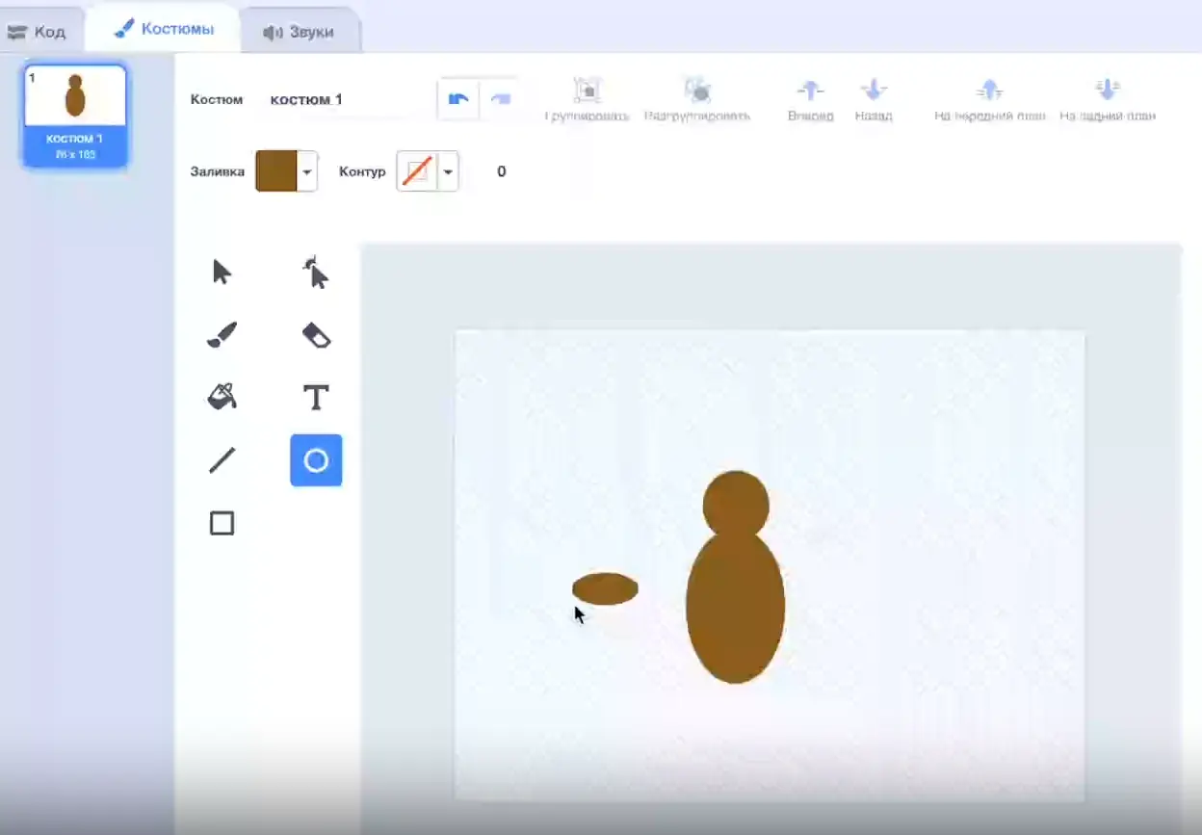
Task: Choose the Eraser tool
Action: [316, 335]
